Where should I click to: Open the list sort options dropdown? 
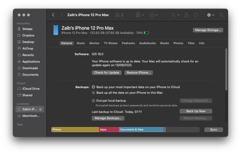(x=175, y=15)
